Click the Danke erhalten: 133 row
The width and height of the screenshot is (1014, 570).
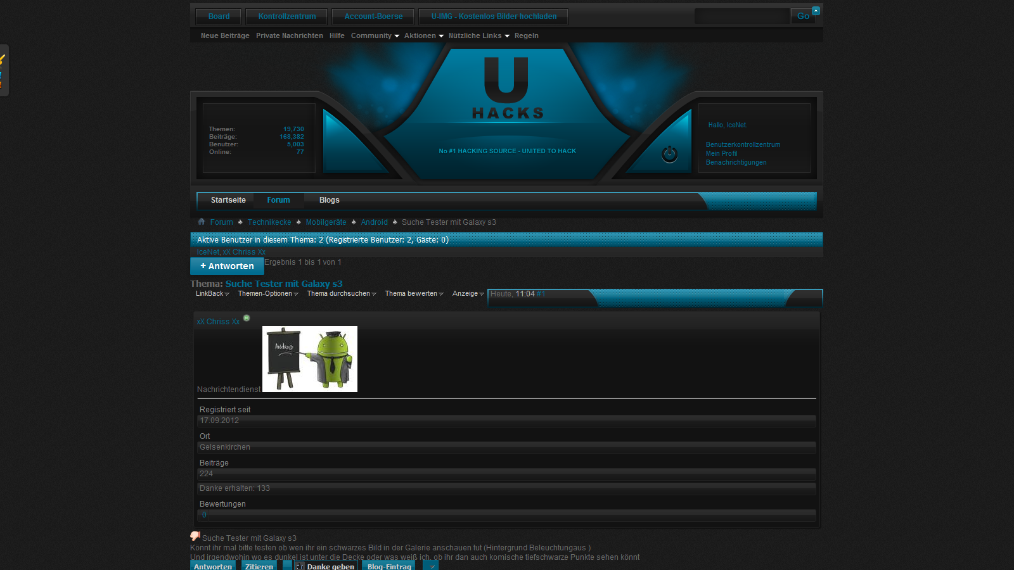click(x=506, y=488)
